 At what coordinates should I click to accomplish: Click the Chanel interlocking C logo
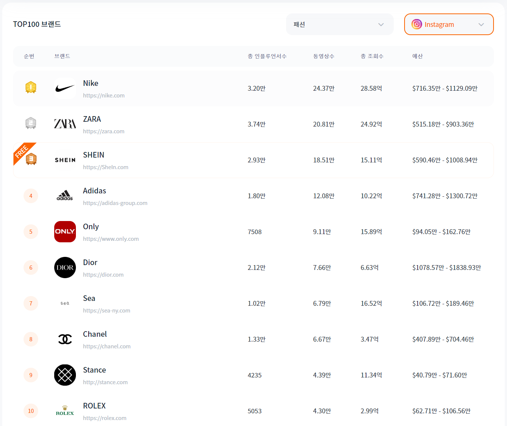65,339
